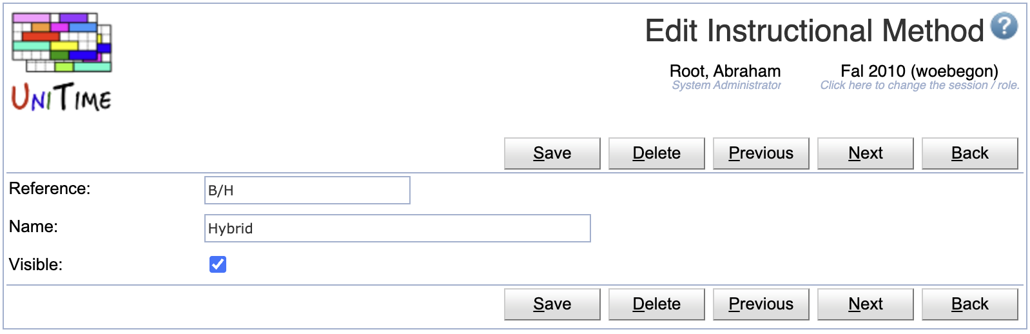Viewport: 1030px width, 334px height.
Task: Uncheck the Visible checkbox
Action: pyautogui.click(x=218, y=264)
